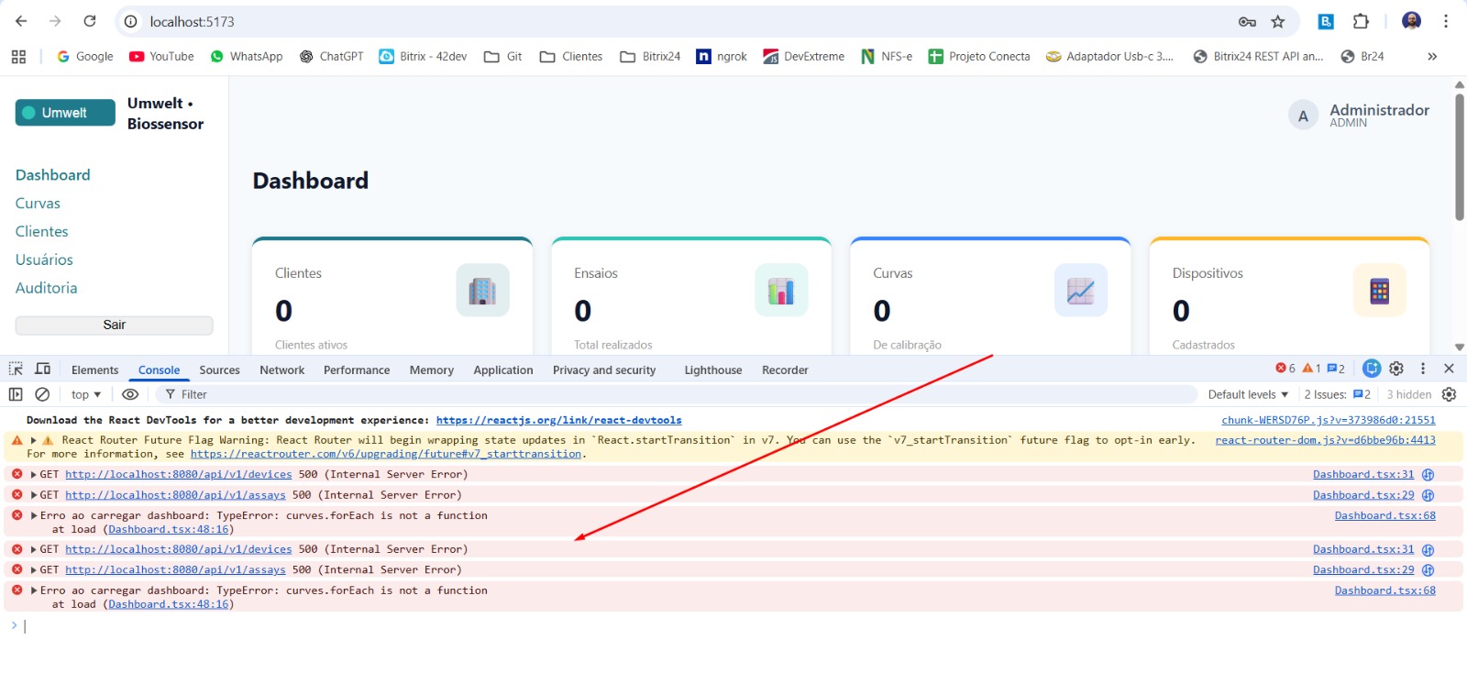Image resolution: width=1467 pixels, height=684 pixels.
Task: Switch to the Sources tab
Action: [219, 370]
